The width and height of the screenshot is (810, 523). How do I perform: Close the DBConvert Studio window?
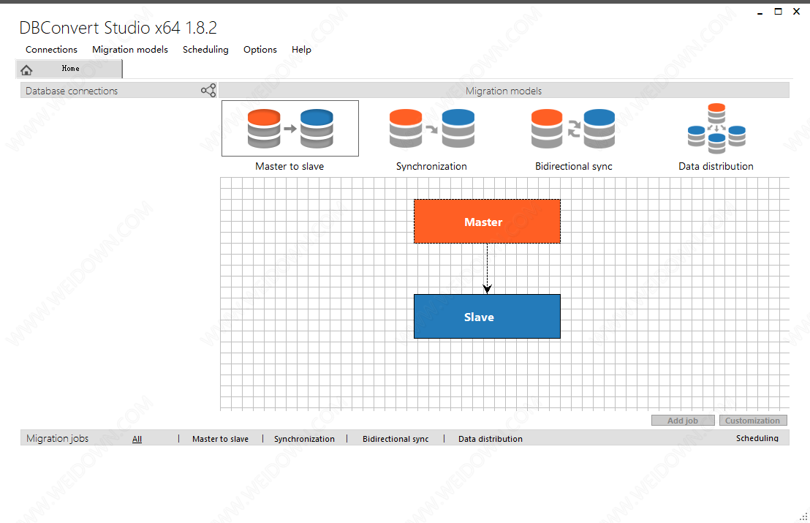click(797, 12)
